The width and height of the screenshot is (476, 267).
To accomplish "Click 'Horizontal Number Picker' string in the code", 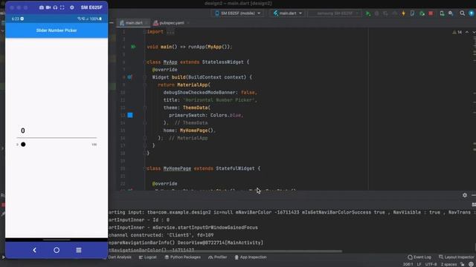I will tap(219, 100).
